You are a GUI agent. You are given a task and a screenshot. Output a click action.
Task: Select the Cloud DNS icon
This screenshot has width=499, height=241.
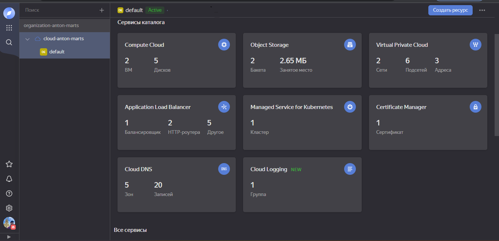tap(224, 169)
